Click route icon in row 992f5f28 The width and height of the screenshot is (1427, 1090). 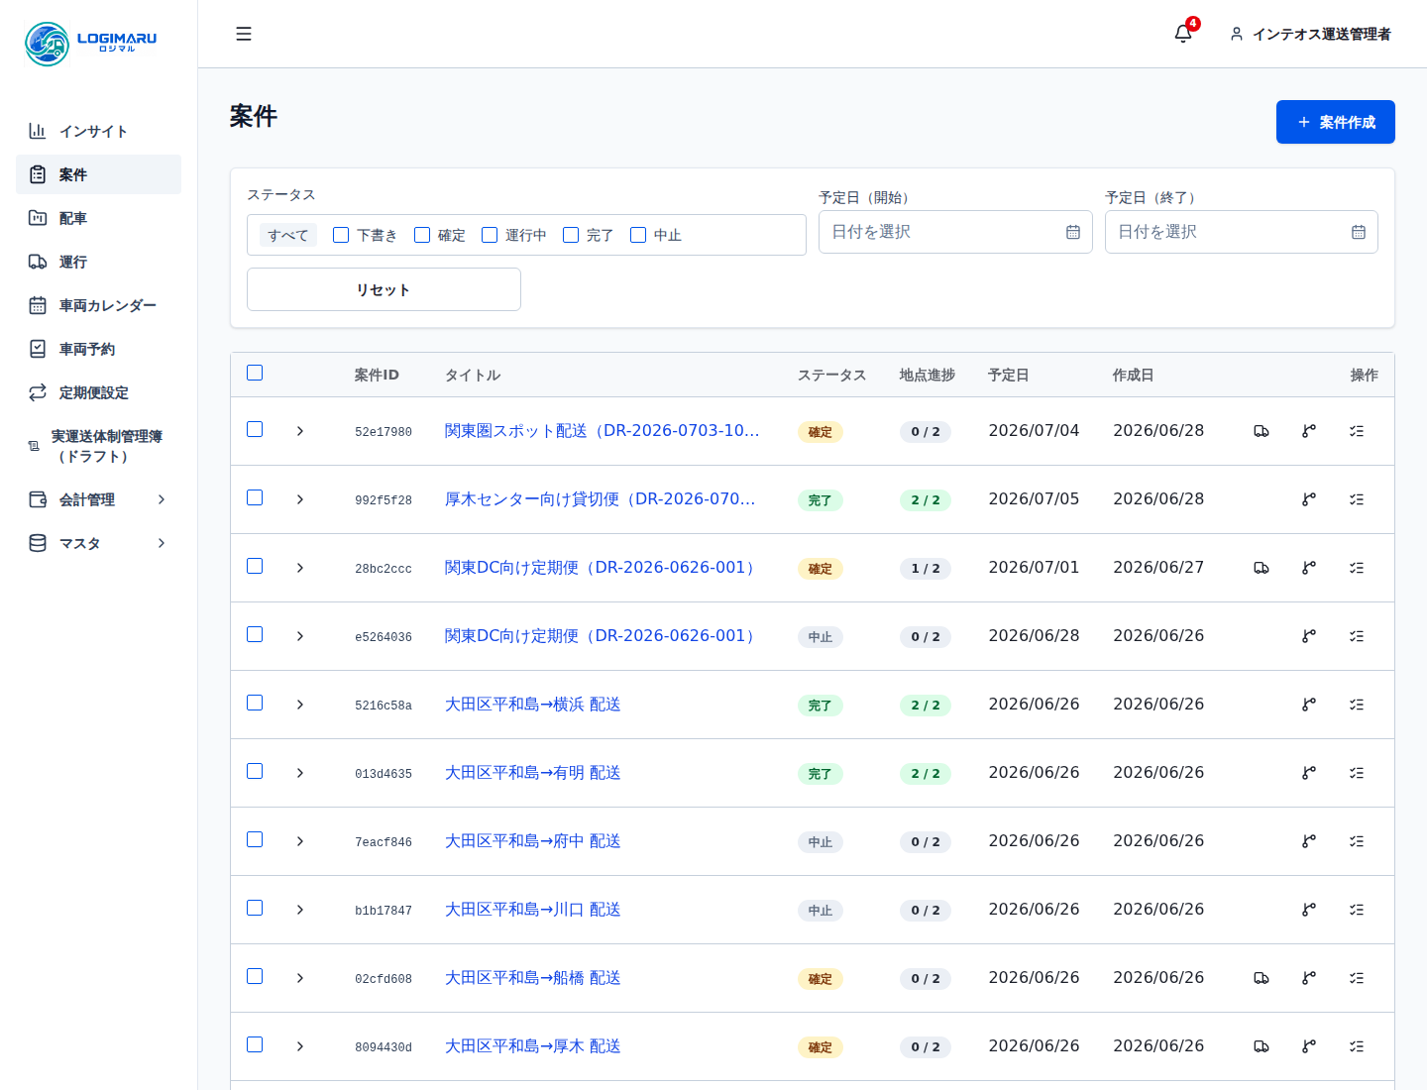(x=1309, y=499)
